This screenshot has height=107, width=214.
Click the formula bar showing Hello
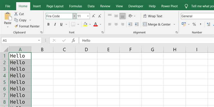pyautogui.click(x=147, y=41)
